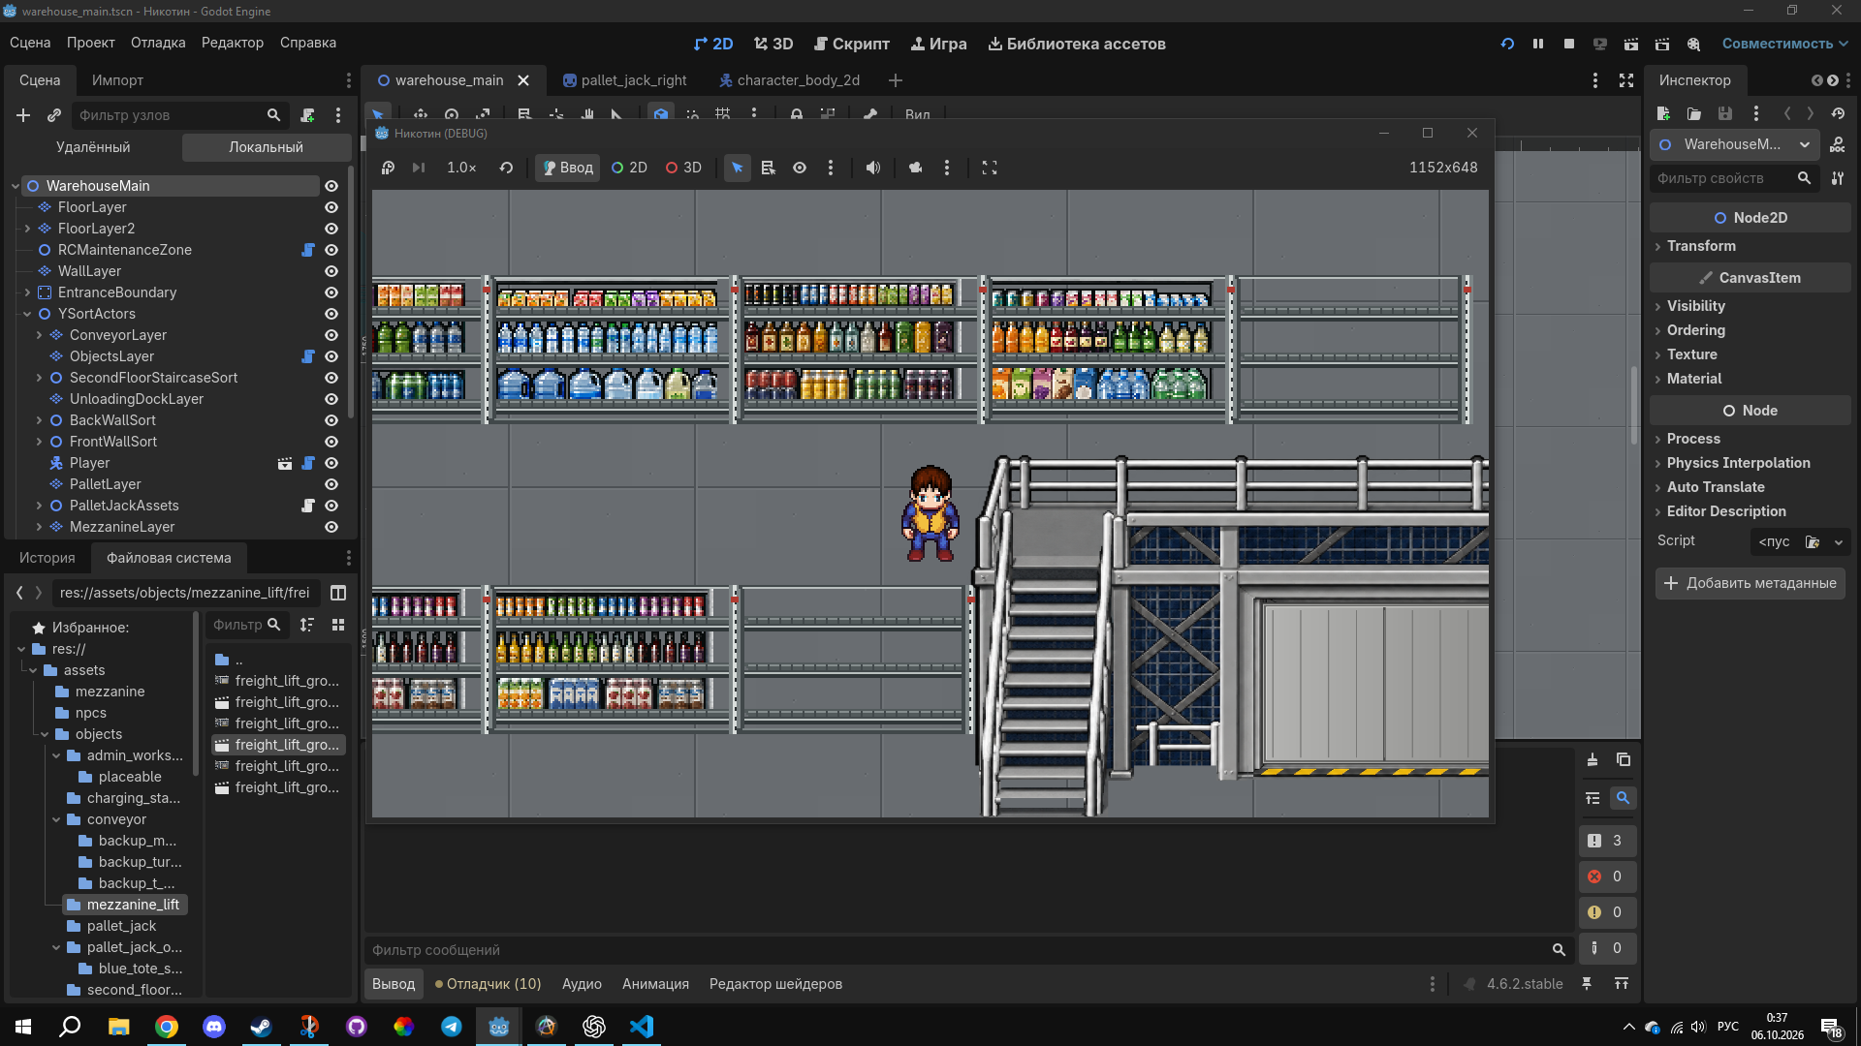Viewport: 1861px width, 1046px height.
Task: Switch to the Отладчик (10) panel
Action: click(x=489, y=984)
